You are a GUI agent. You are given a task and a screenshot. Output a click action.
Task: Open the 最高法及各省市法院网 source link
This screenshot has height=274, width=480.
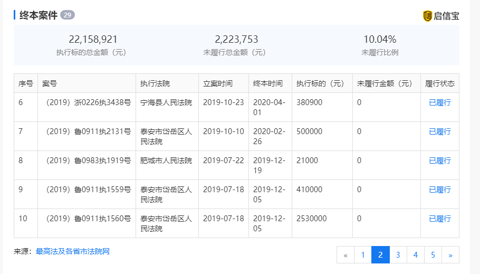click(73, 252)
